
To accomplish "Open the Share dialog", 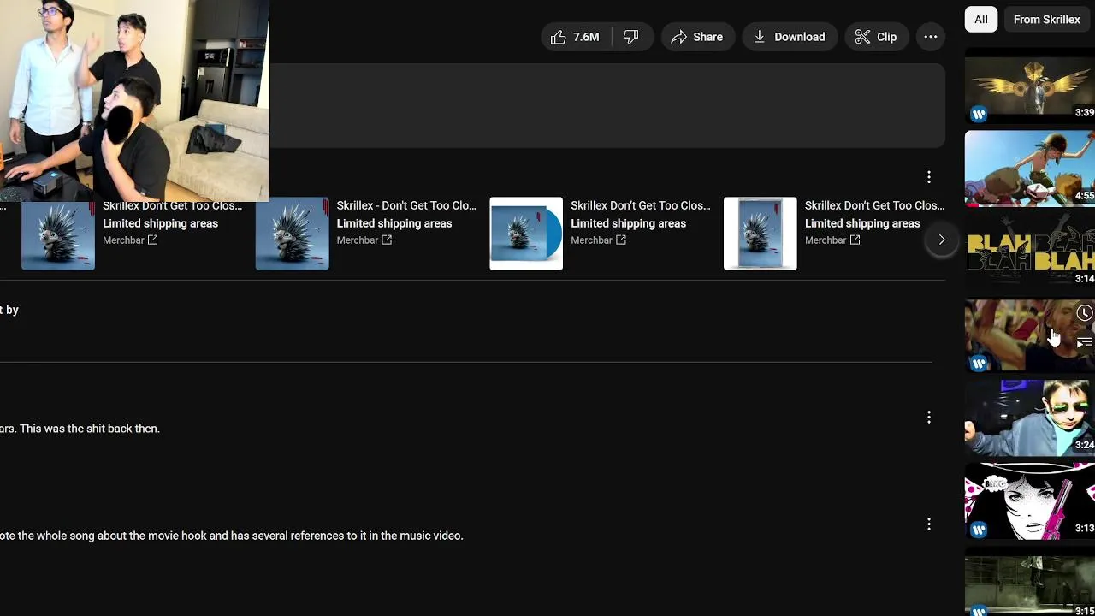I will [697, 37].
